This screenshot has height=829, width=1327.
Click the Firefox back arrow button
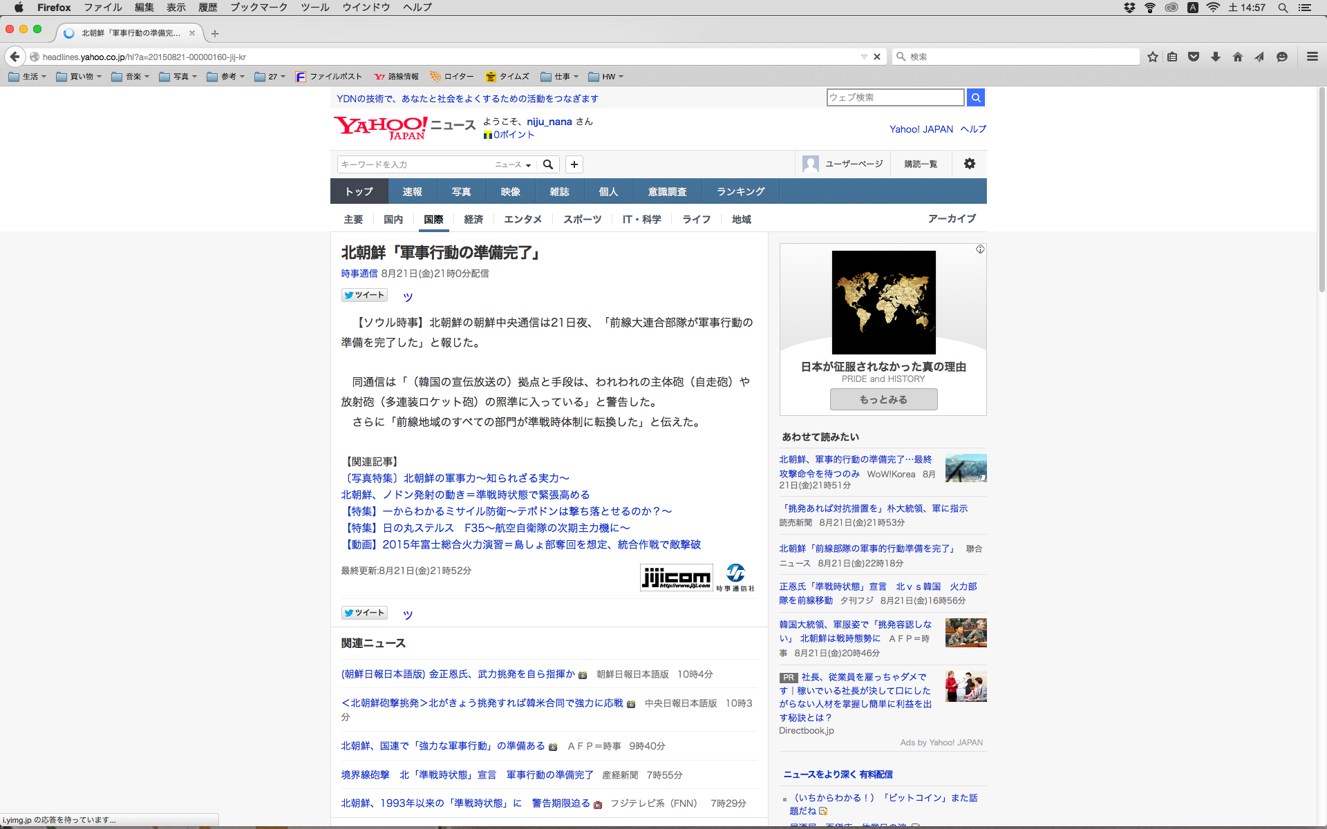15,57
